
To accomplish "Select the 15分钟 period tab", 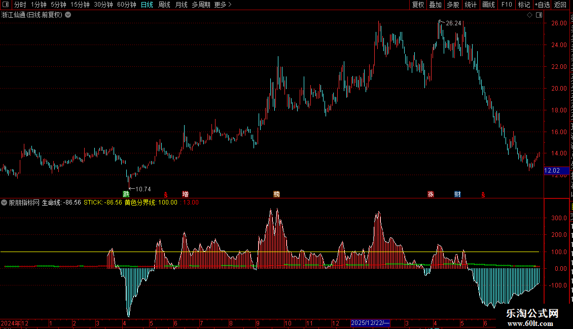I will coord(80,5).
